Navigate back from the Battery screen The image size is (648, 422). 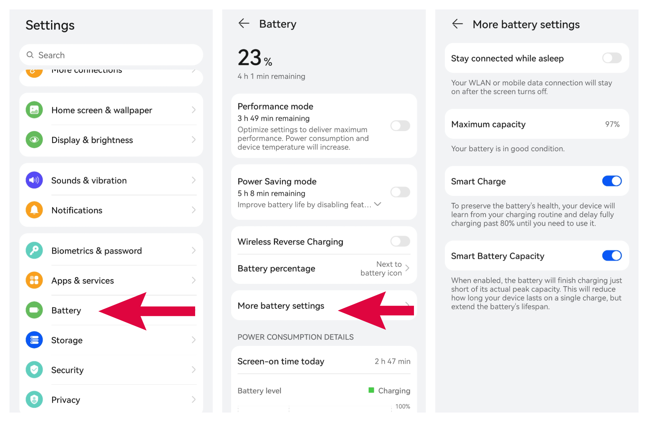(244, 23)
